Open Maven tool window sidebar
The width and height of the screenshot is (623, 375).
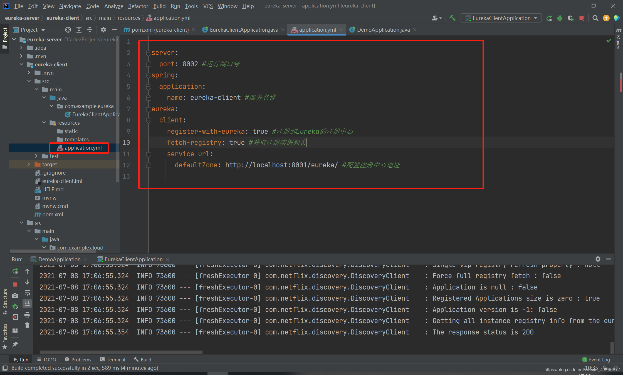[x=619, y=39]
